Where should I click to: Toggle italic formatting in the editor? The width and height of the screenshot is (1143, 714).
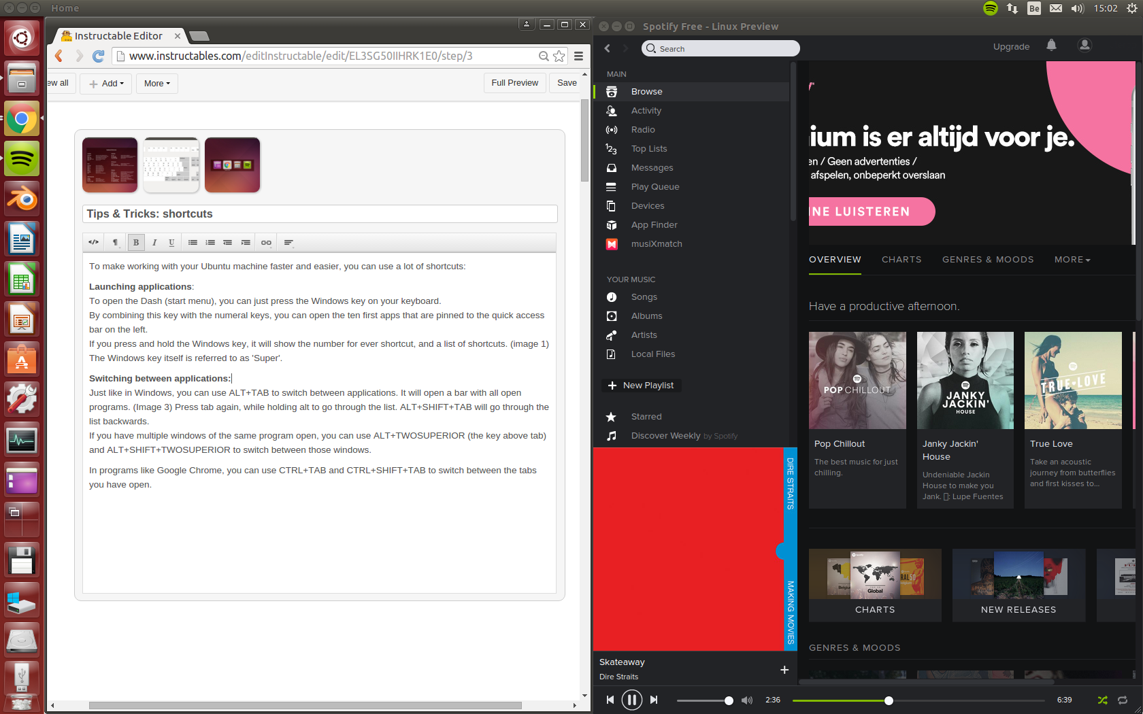[x=154, y=243]
